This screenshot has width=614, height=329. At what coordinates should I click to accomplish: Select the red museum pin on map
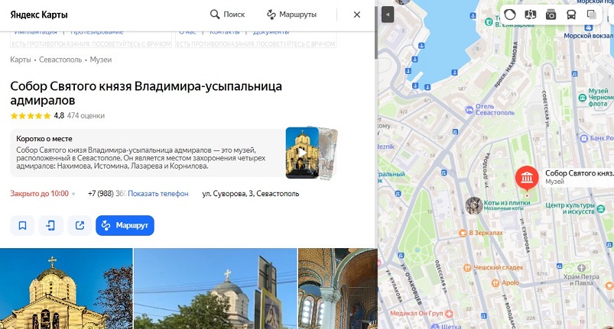[527, 178]
